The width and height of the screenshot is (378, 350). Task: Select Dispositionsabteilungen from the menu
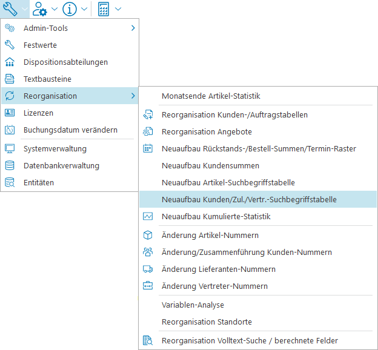click(65, 62)
